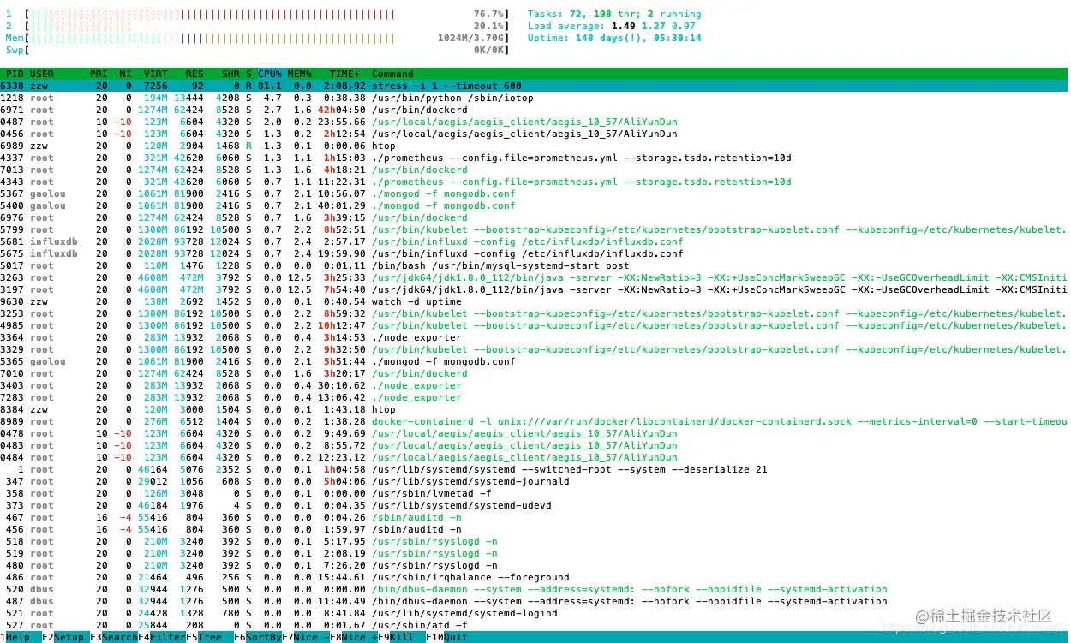The width and height of the screenshot is (1071, 643).
Task: Click the Uptime 148 days reading
Action: pyautogui.click(x=614, y=39)
